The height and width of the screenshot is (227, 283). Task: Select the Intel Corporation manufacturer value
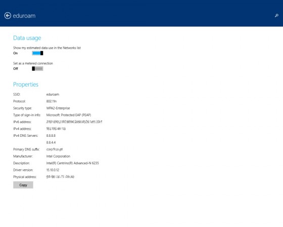(x=58, y=156)
